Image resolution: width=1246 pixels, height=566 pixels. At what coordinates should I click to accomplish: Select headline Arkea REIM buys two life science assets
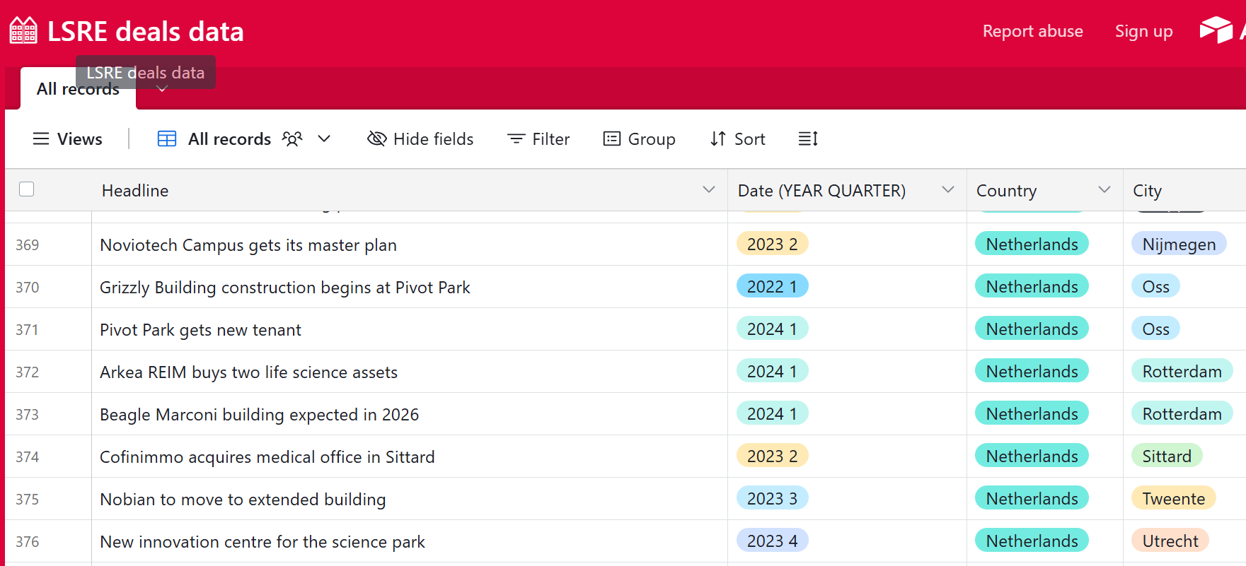(x=248, y=372)
